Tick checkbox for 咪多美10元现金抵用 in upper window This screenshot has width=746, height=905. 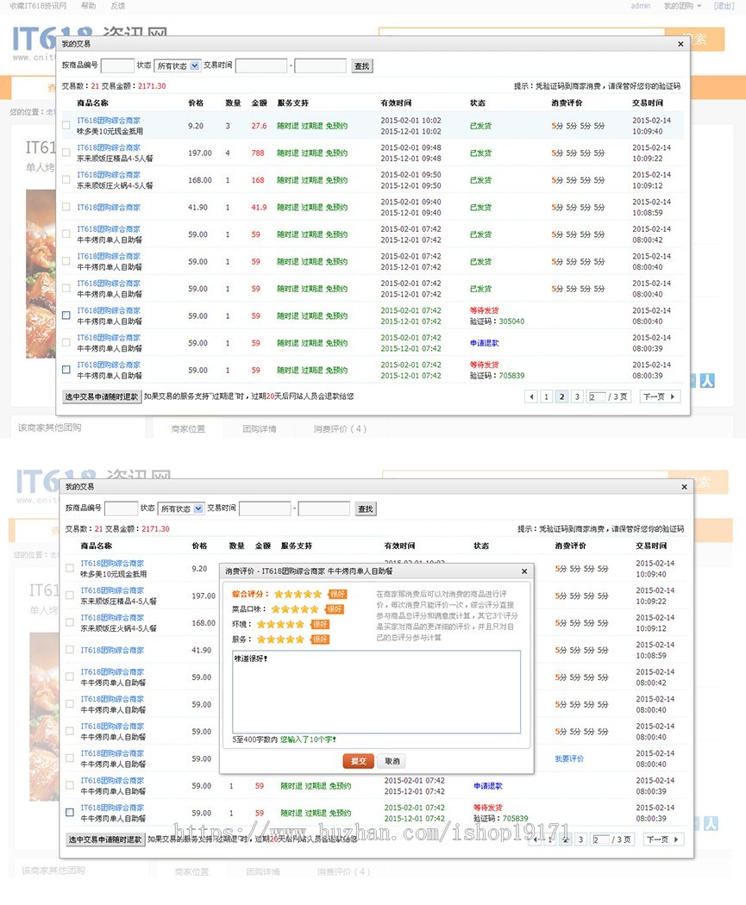(x=66, y=125)
